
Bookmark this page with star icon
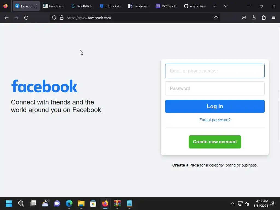216,18
